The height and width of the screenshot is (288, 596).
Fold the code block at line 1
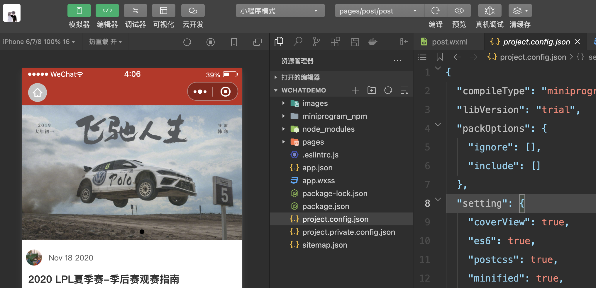(x=438, y=68)
